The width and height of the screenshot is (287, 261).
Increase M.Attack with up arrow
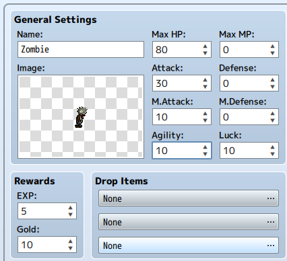pyautogui.click(x=205, y=114)
